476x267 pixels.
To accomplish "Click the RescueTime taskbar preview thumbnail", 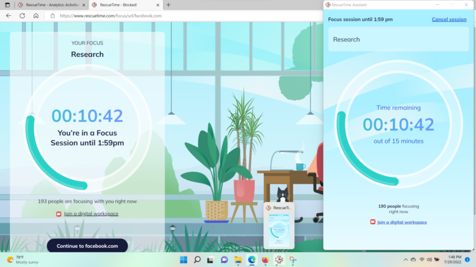I will tap(279, 226).
